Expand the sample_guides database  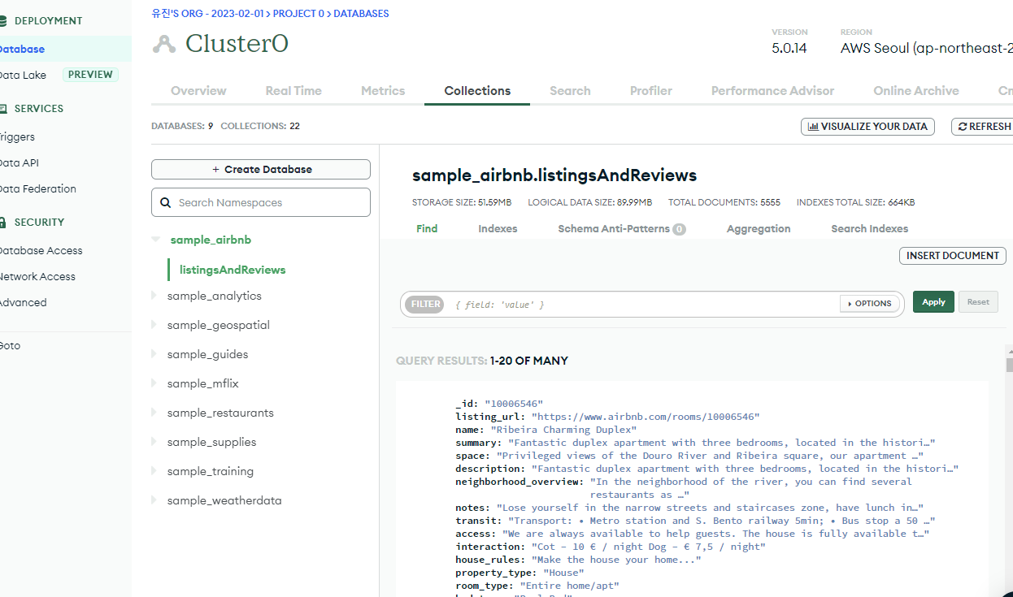[x=154, y=354]
